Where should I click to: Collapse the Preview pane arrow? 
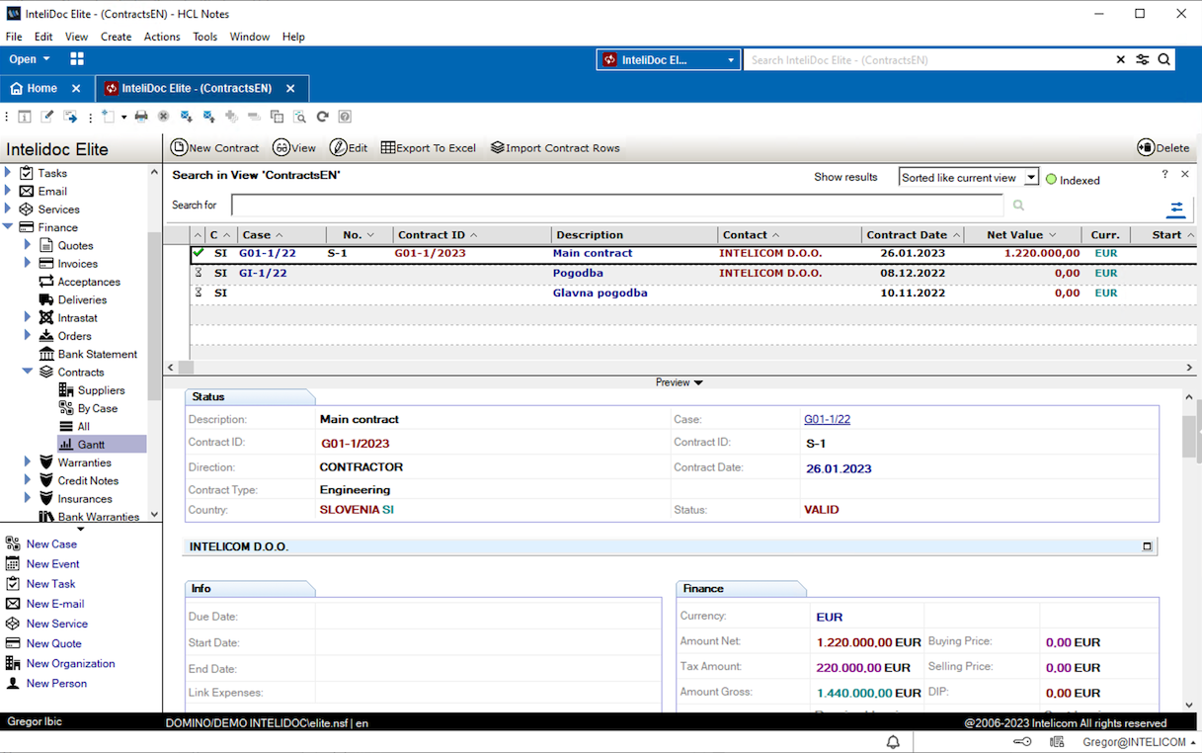[x=698, y=382]
